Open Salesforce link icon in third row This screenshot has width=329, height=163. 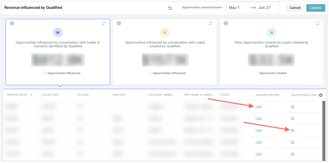(293, 131)
